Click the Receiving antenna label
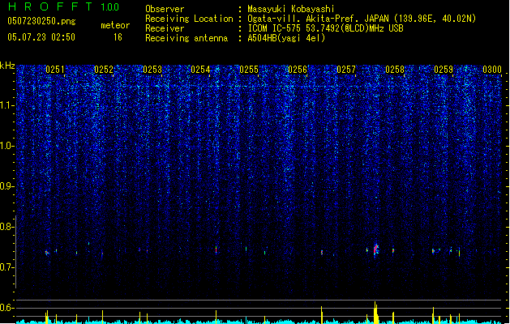 tap(186, 38)
